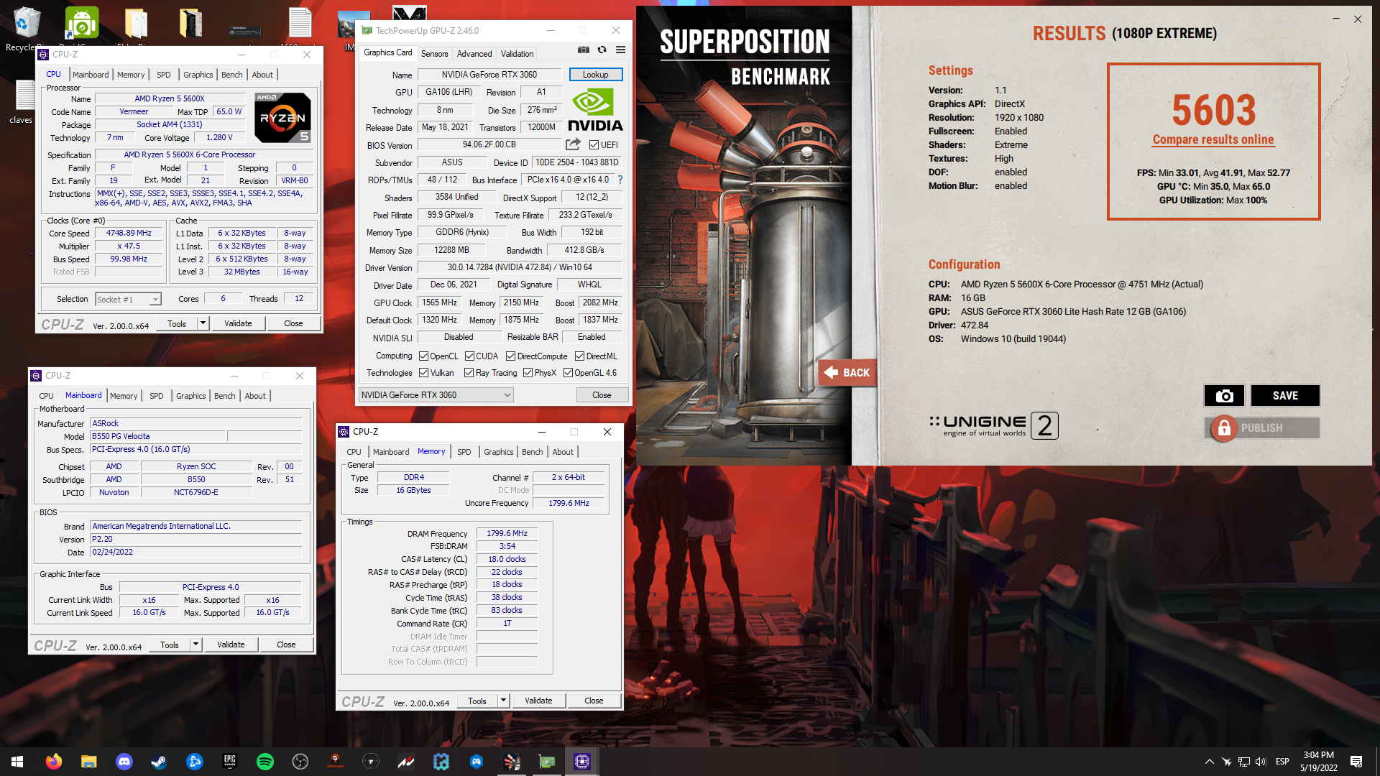Open Spotify from the taskbar
The image size is (1380, 776).
(x=264, y=762)
